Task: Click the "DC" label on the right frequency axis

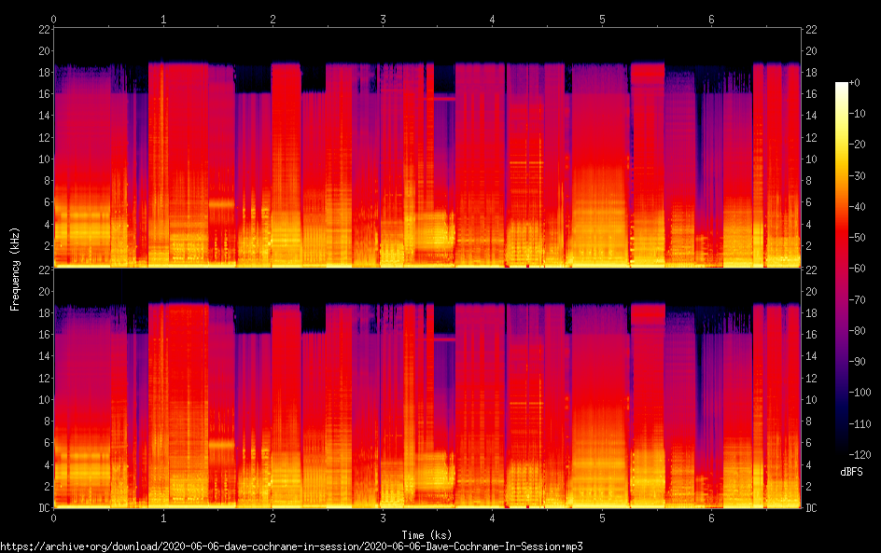Action: [x=811, y=508]
